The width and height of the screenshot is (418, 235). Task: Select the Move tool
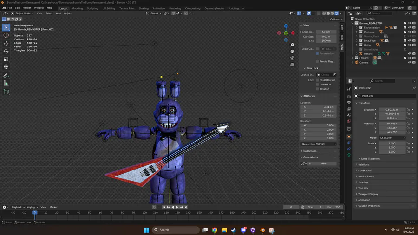pos(6,43)
